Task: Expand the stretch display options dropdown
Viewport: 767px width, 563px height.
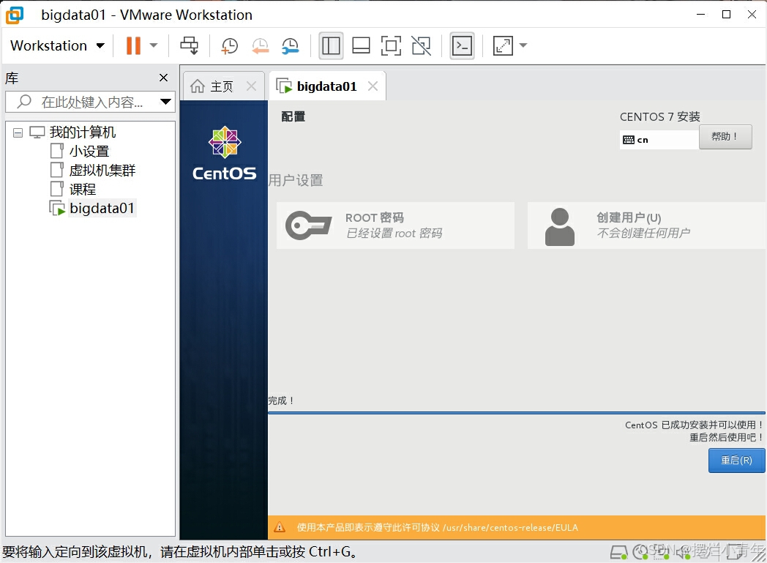Action: [523, 45]
